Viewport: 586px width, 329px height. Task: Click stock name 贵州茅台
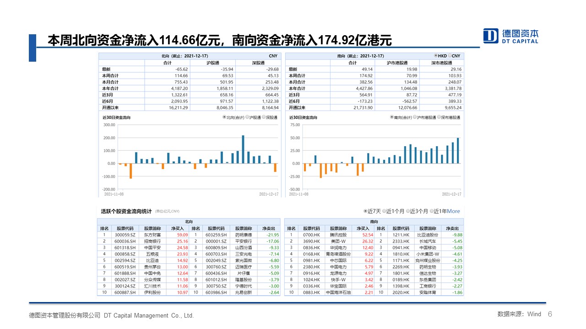click(153, 267)
